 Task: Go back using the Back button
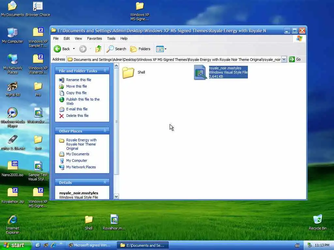(62, 49)
